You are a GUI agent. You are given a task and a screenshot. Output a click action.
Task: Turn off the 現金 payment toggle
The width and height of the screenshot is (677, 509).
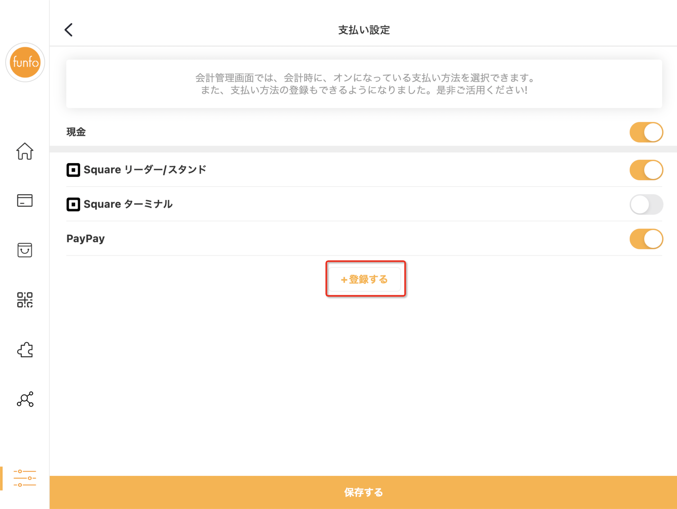(x=646, y=132)
